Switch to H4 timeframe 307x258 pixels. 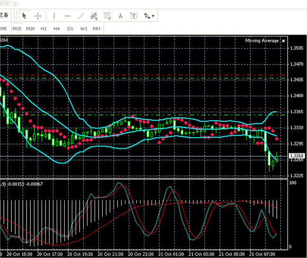(57, 29)
